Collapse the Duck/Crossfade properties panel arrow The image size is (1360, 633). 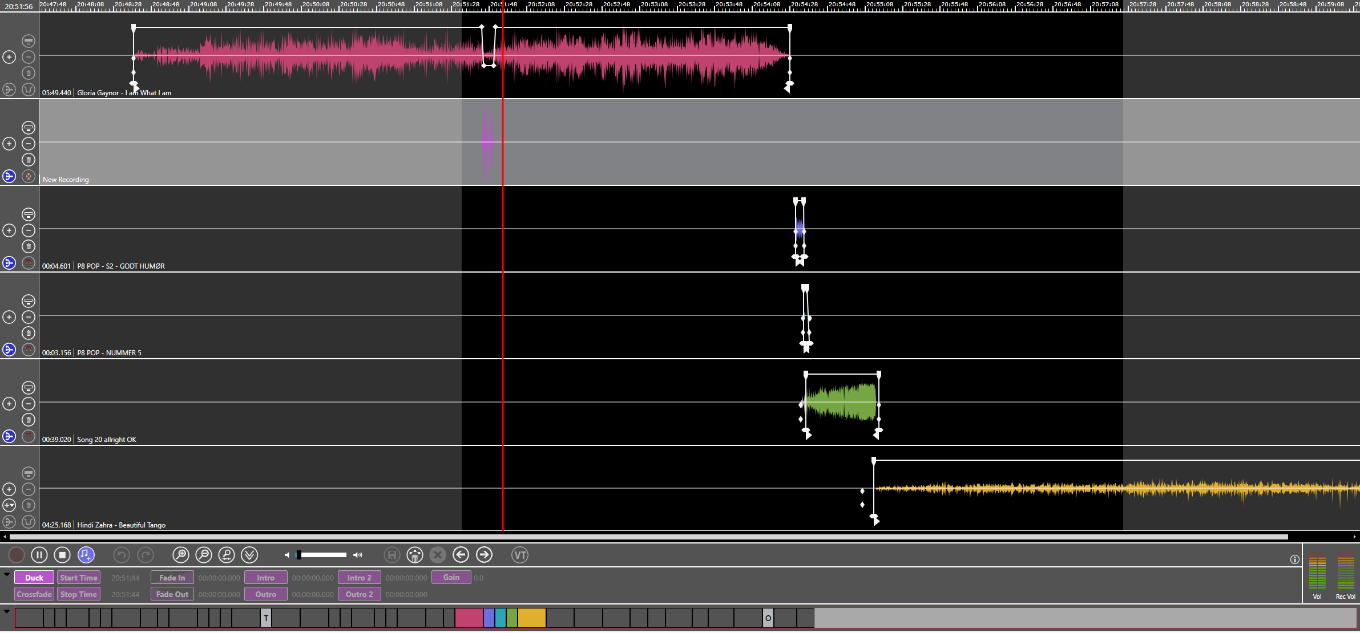(x=7, y=574)
